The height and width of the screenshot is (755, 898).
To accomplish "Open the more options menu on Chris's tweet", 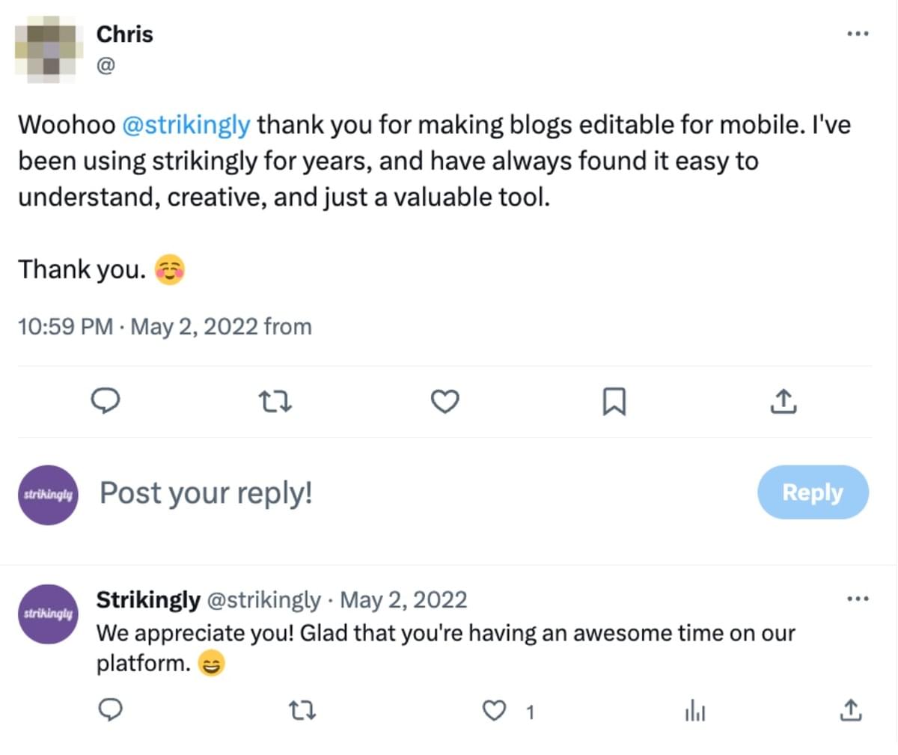I will click(858, 34).
